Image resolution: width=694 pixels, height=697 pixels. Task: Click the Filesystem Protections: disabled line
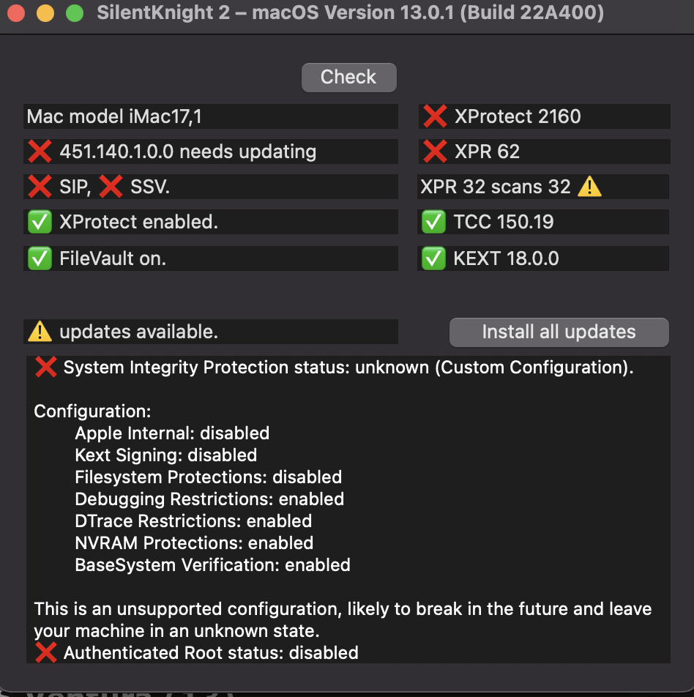[208, 477]
